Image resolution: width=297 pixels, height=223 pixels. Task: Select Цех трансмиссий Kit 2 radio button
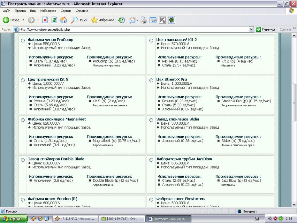[151, 41]
